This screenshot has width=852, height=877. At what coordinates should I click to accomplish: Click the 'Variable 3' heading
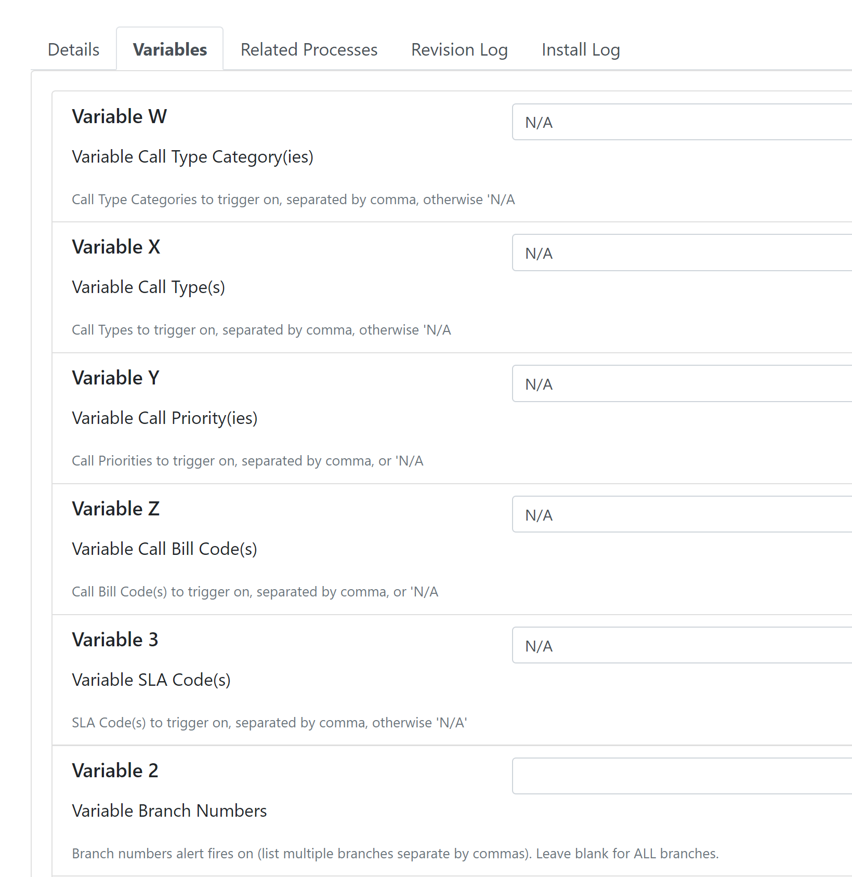115,640
